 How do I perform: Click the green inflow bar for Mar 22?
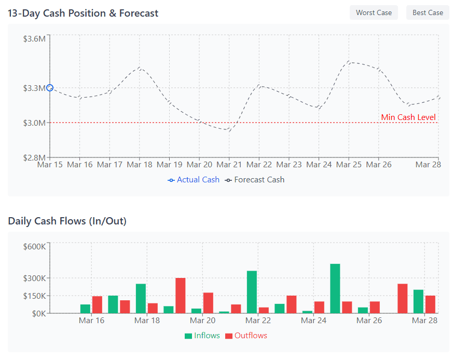point(252,292)
